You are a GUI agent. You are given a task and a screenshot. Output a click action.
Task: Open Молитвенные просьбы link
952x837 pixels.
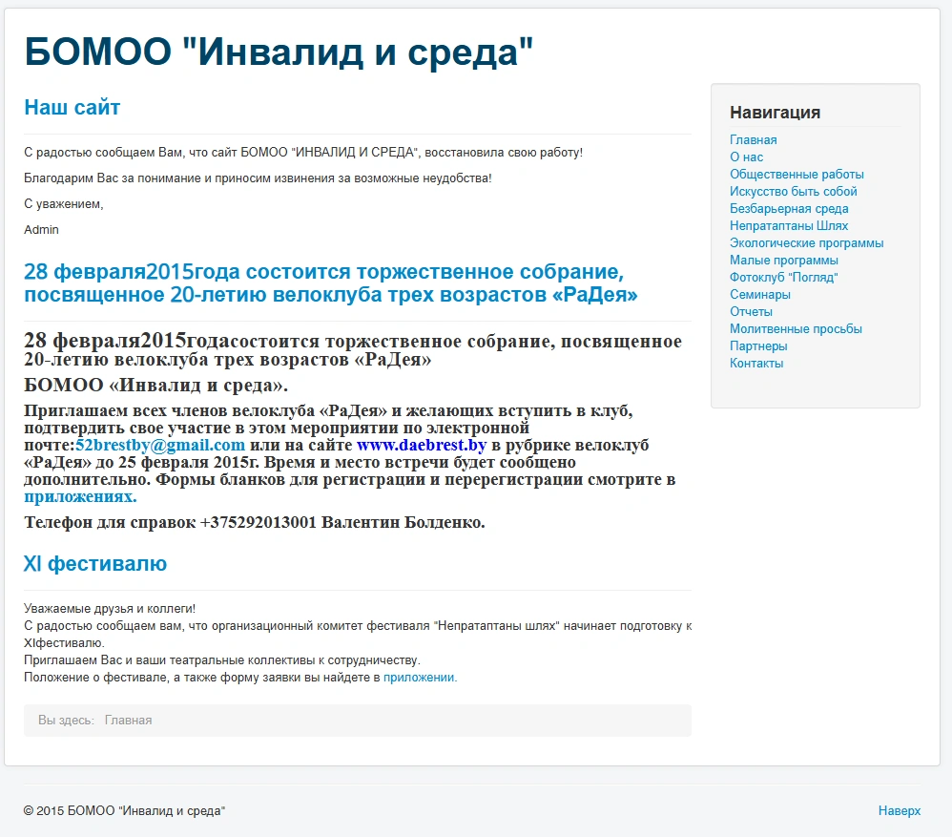point(796,328)
